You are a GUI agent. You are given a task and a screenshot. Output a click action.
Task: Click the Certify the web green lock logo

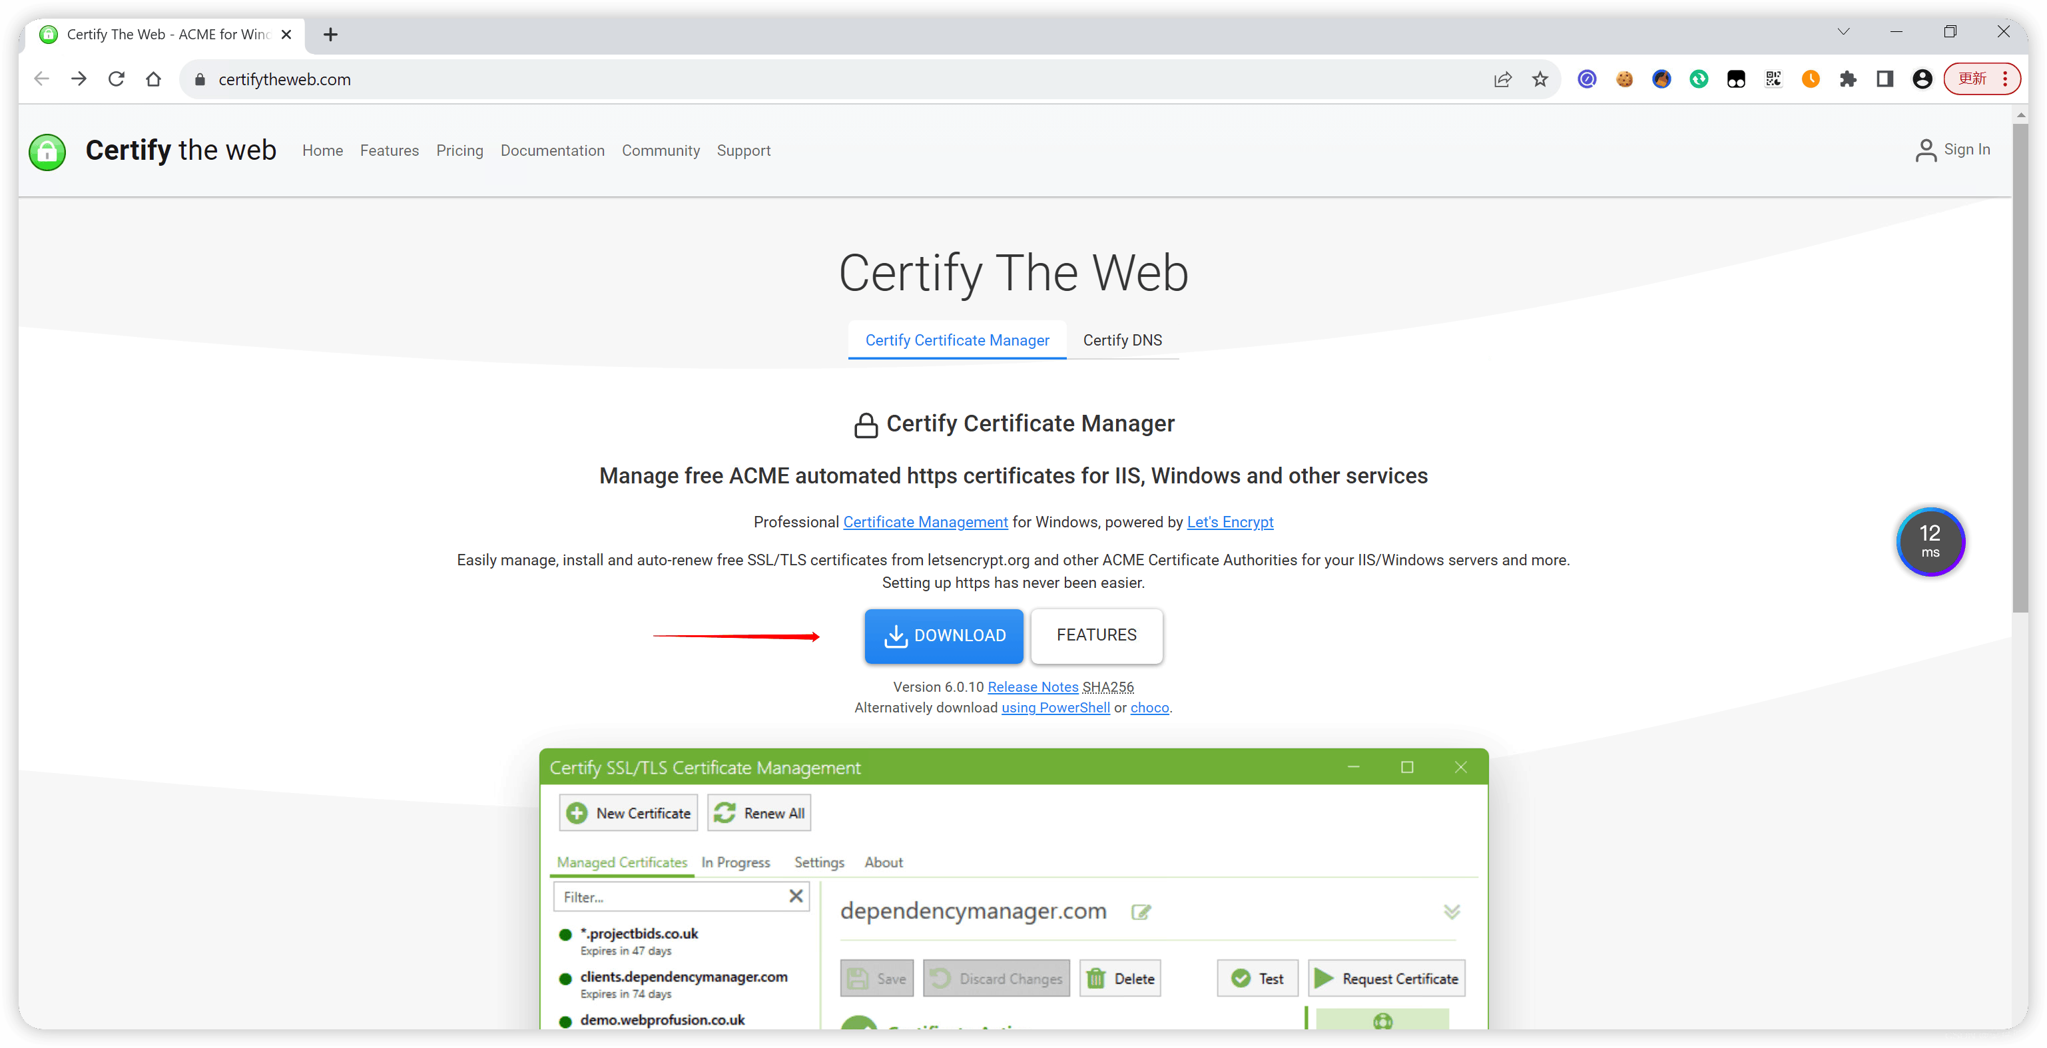coord(47,151)
